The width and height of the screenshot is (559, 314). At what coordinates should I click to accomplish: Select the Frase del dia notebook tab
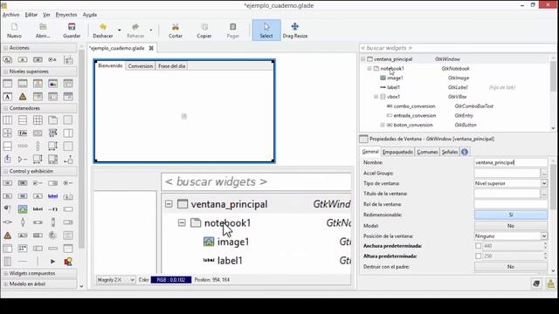tap(172, 66)
